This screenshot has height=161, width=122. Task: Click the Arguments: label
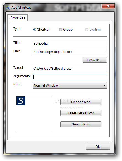click(x=22, y=76)
